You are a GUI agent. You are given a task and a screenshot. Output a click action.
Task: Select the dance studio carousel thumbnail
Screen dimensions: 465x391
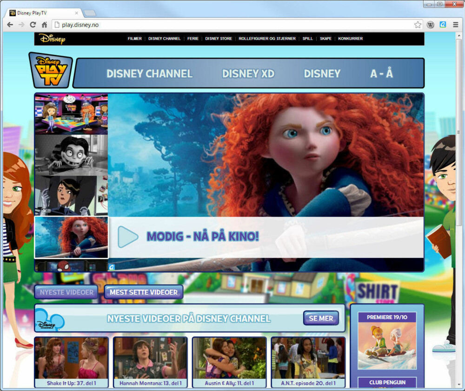(71, 115)
